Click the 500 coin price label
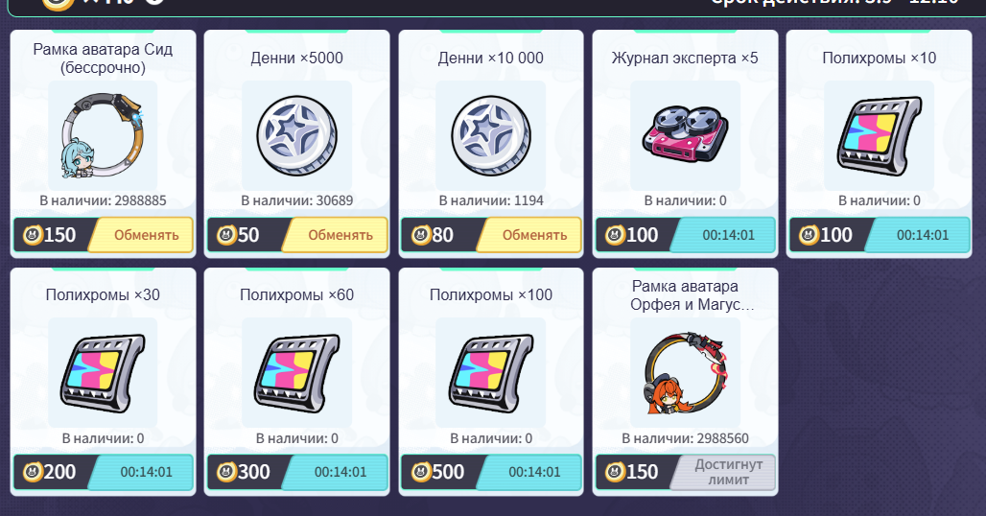This screenshot has width=986, height=516. click(x=437, y=472)
